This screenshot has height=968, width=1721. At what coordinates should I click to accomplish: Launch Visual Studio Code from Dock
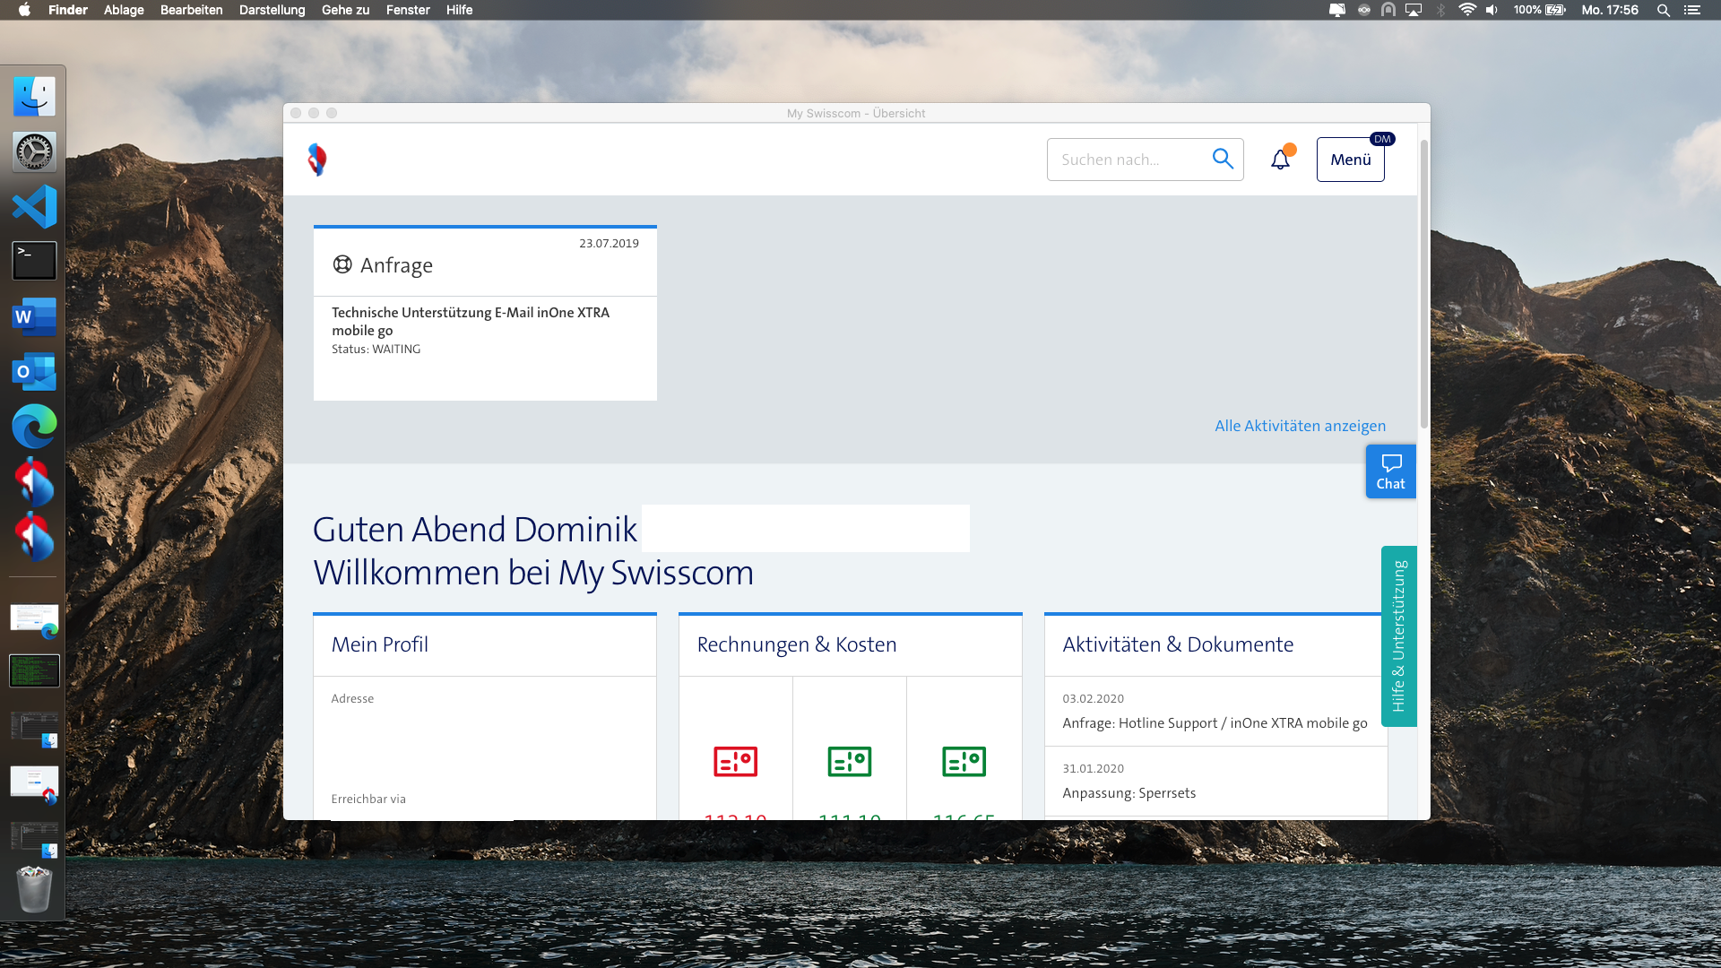[x=34, y=207]
